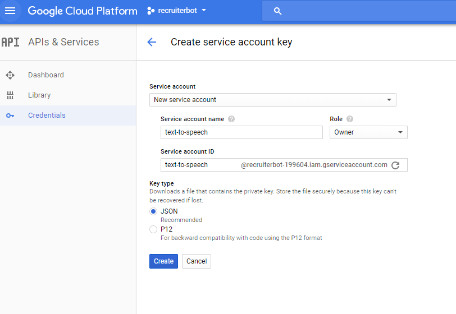Click the search magnifier icon

(x=277, y=11)
